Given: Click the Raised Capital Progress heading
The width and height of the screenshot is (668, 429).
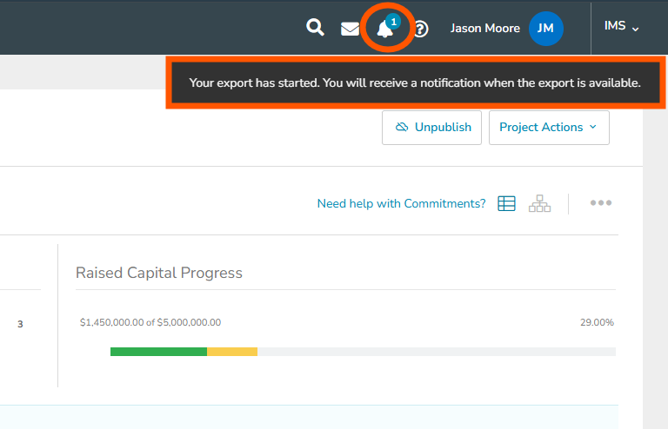Looking at the screenshot, I should pyautogui.click(x=159, y=273).
